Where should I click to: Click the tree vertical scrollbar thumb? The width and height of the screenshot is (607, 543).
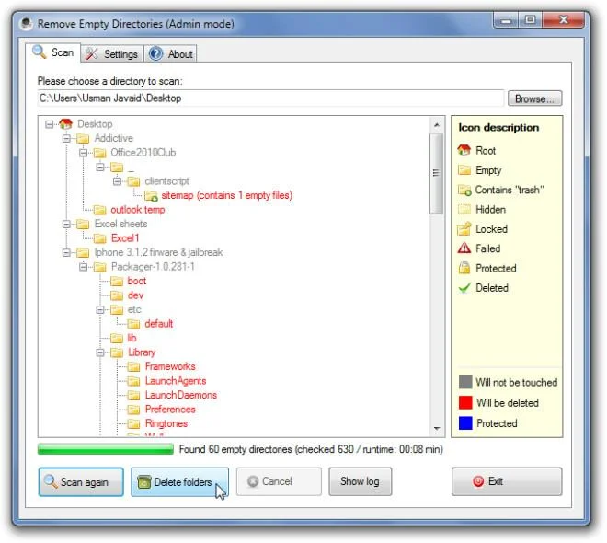(x=437, y=173)
